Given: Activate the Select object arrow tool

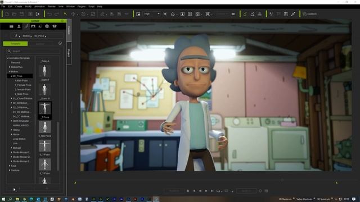Looking at the screenshot, I should 65,14.
